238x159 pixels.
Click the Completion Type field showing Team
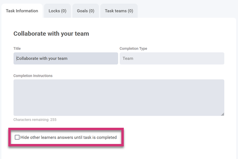pos(172,58)
